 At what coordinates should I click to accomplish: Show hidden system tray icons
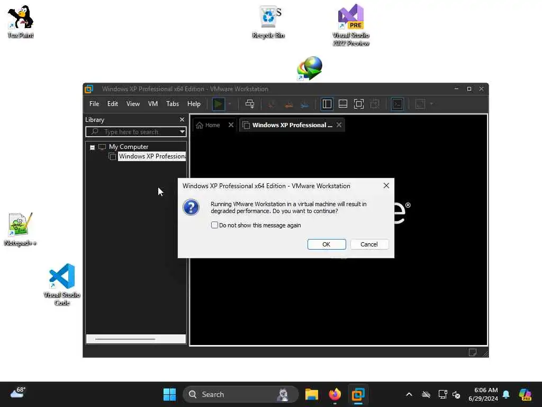coord(409,394)
